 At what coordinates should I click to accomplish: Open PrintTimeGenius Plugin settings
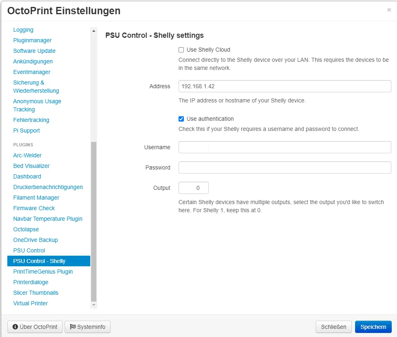pos(43,272)
